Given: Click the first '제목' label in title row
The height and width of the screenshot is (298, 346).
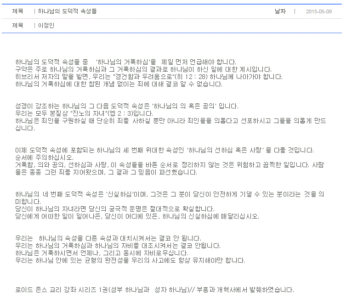Looking at the screenshot, I should point(17,11).
